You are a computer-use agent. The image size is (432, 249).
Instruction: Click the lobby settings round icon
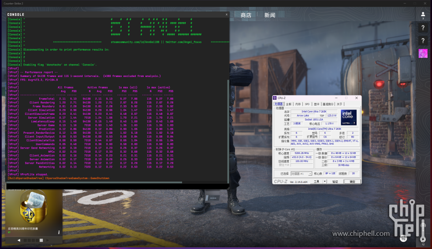pos(403,238)
